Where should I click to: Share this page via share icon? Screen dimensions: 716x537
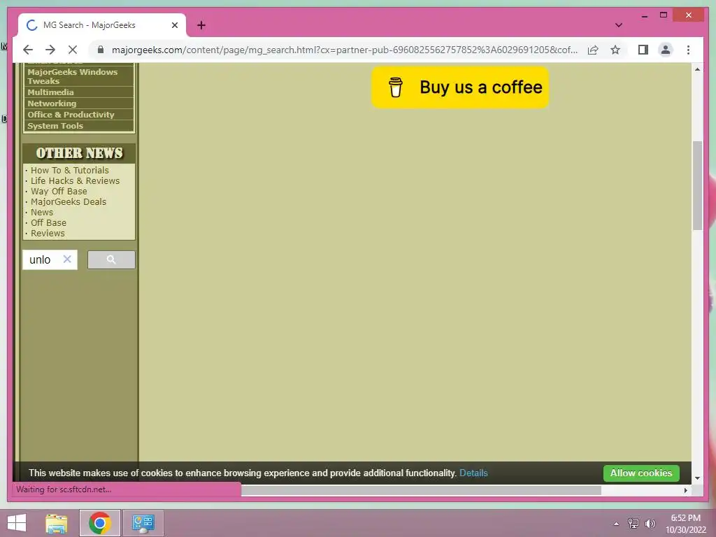coord(593,50)
